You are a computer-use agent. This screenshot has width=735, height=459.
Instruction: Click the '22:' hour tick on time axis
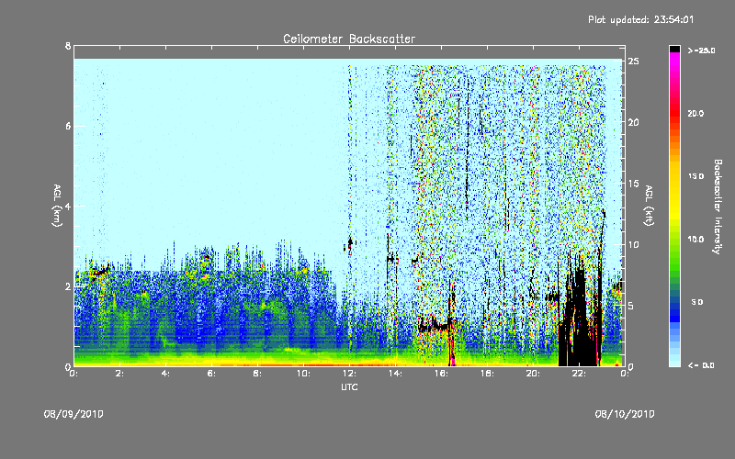580,374
